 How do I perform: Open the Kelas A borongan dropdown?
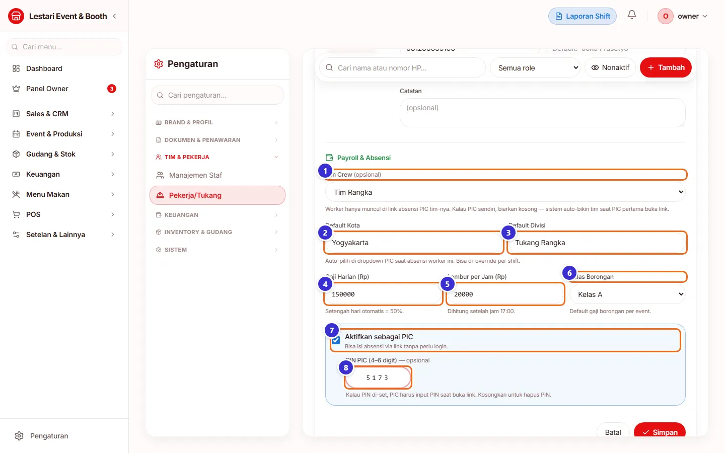coord(628,294)
